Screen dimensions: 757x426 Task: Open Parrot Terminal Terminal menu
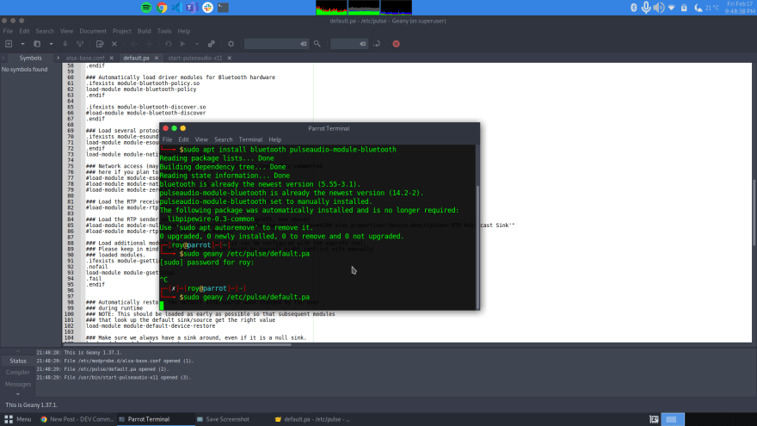(250, 139)
